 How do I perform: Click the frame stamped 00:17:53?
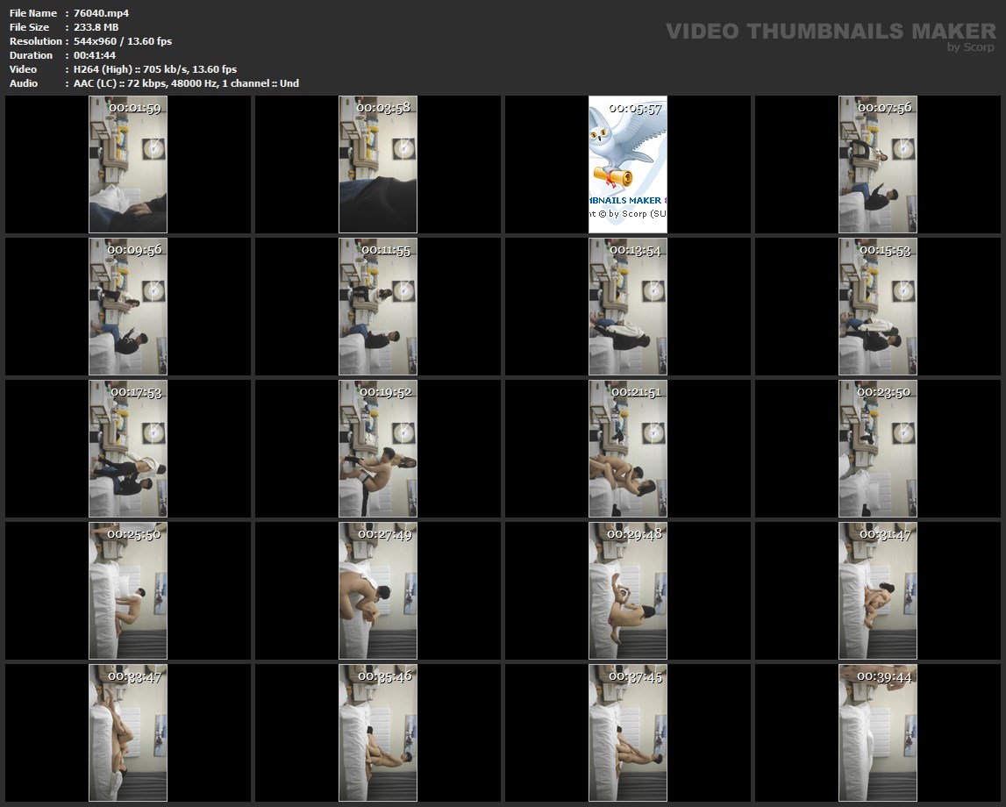click(128, 447)
